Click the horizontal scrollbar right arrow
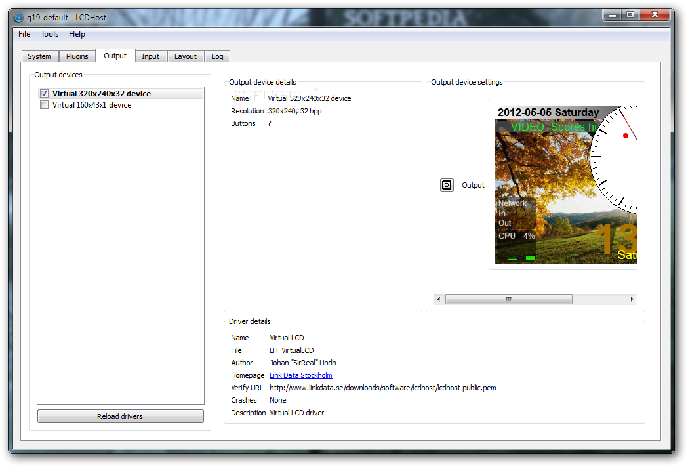This screenshot has width=688, height=467. tap(632, 299)
